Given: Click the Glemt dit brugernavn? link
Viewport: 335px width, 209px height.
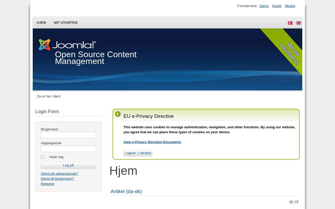Looking at the screenshot, I should (57, 179).
